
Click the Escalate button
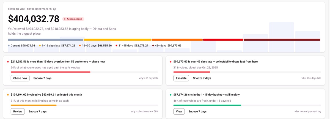click(181, 78)
